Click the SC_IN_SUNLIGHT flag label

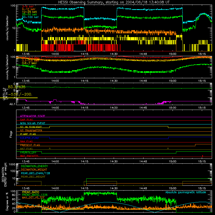[31, 127]
